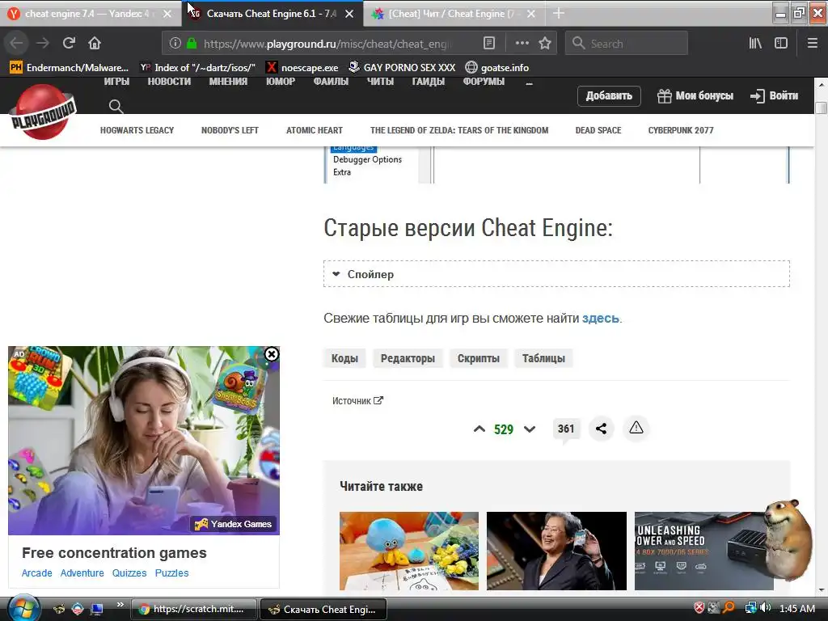Open the 361 comments counter
The width and height of the screenshot is (828, 621).
(x=565, y=429)
